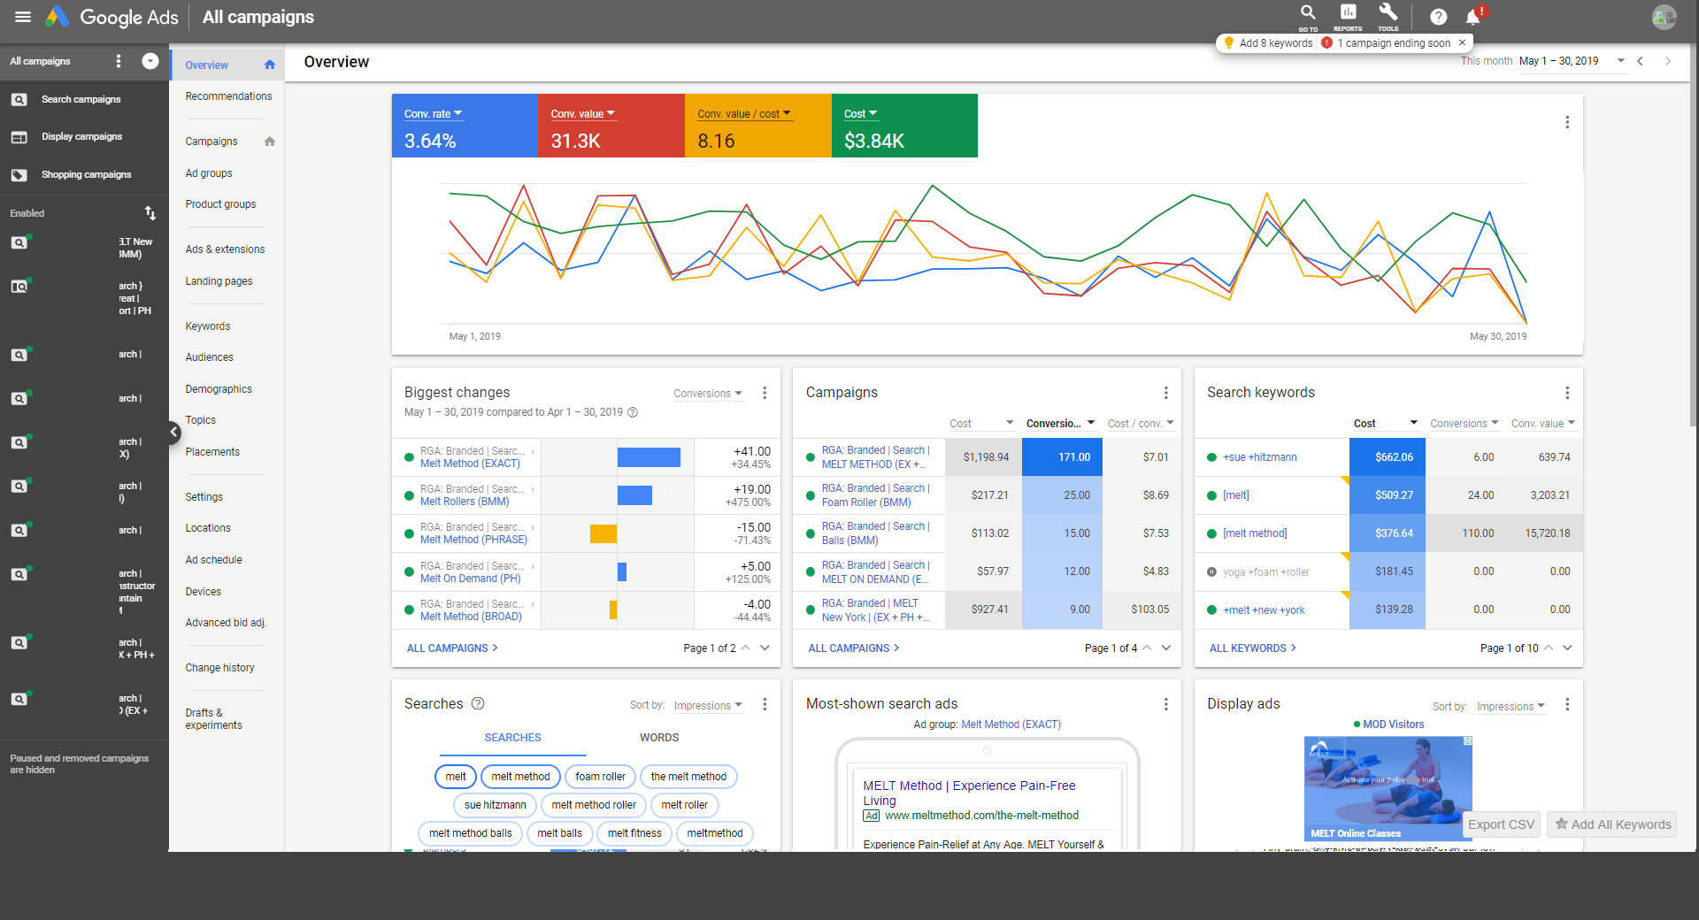Change the Conv. rate metric dropdown
This screenshot has width=1699, height=920.
(434, 114)
